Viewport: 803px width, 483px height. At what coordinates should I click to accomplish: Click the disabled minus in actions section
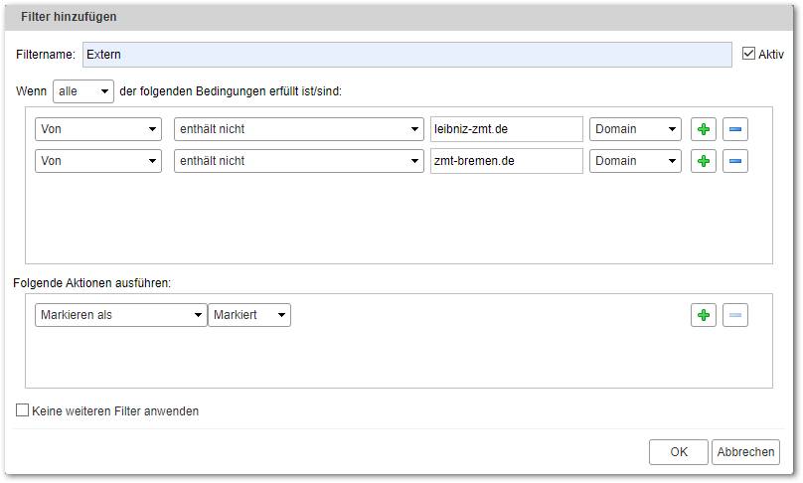coord(734,315)
